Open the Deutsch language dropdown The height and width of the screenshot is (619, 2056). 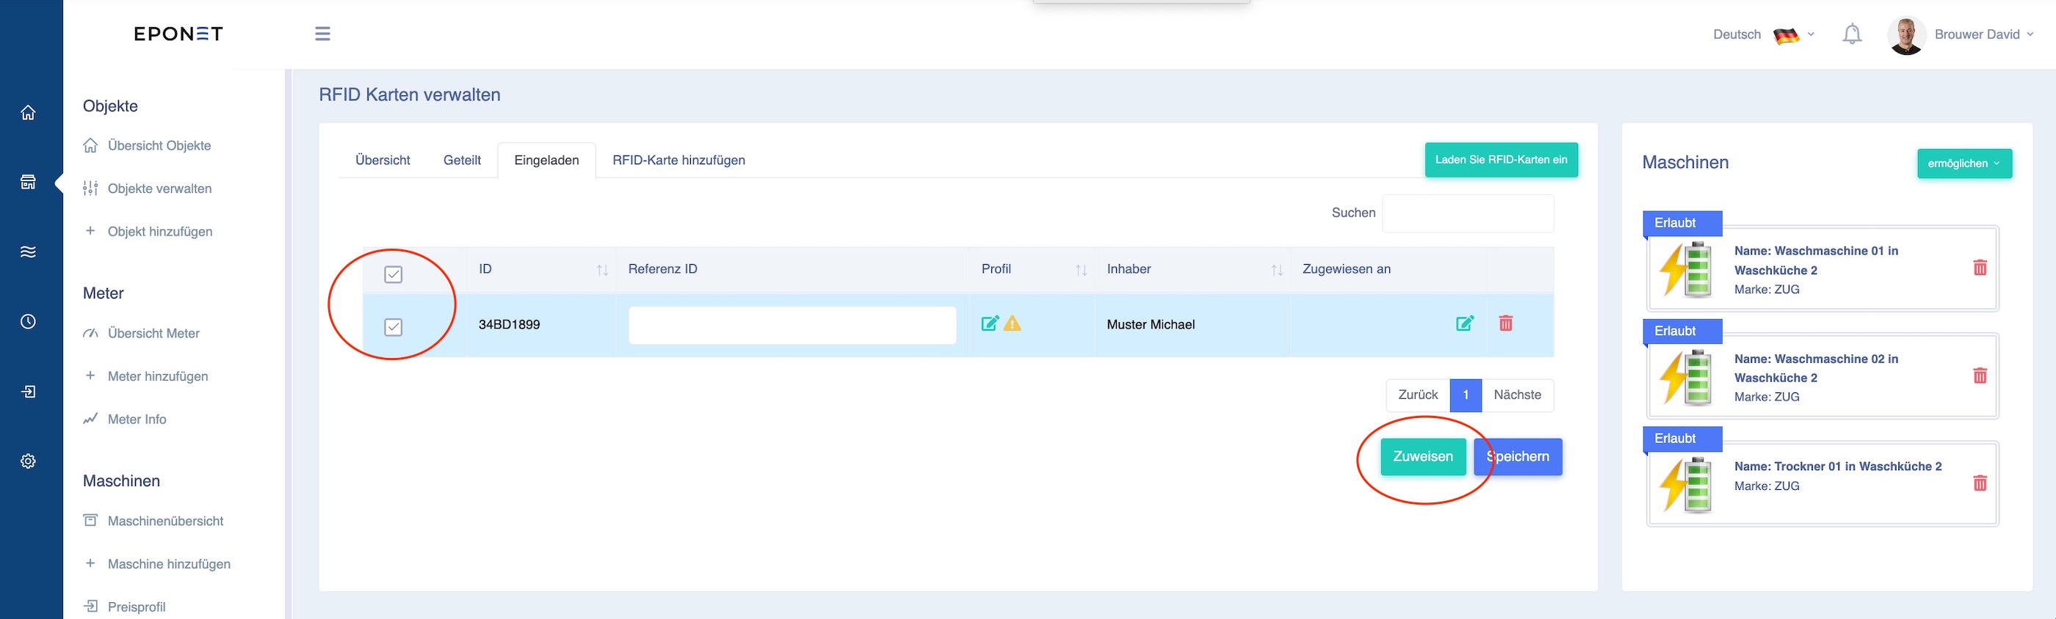[x=1764, y=34]
